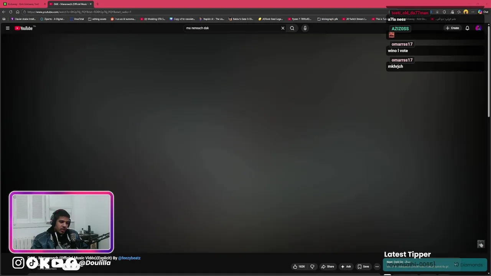Click the streamer webcam overlay
Viewport: 491px width, 276px height.
point(61,222)
